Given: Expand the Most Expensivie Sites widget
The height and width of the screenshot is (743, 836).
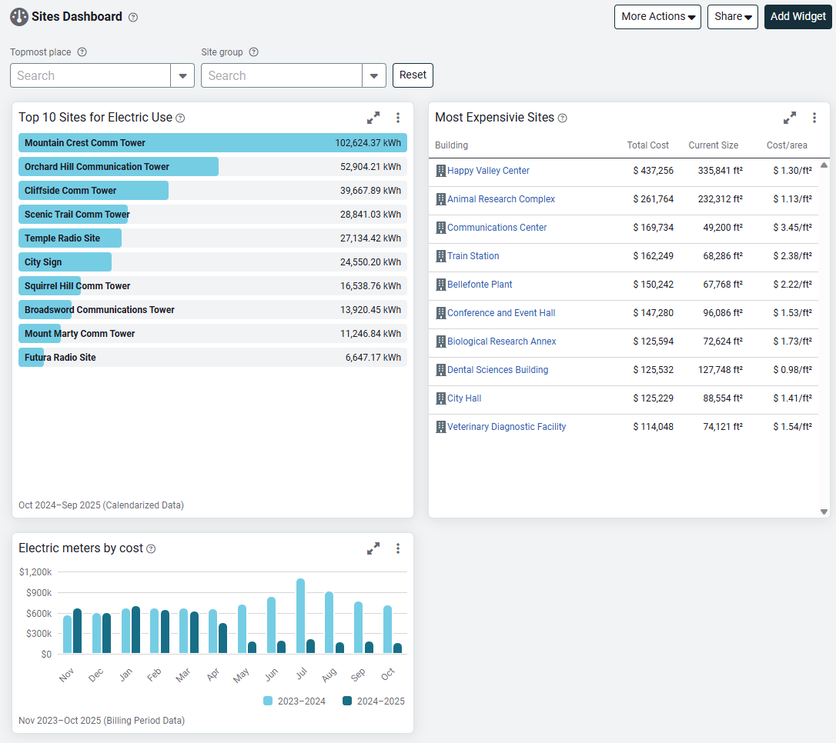Looking at the screenshot, I should pos(790,118).
